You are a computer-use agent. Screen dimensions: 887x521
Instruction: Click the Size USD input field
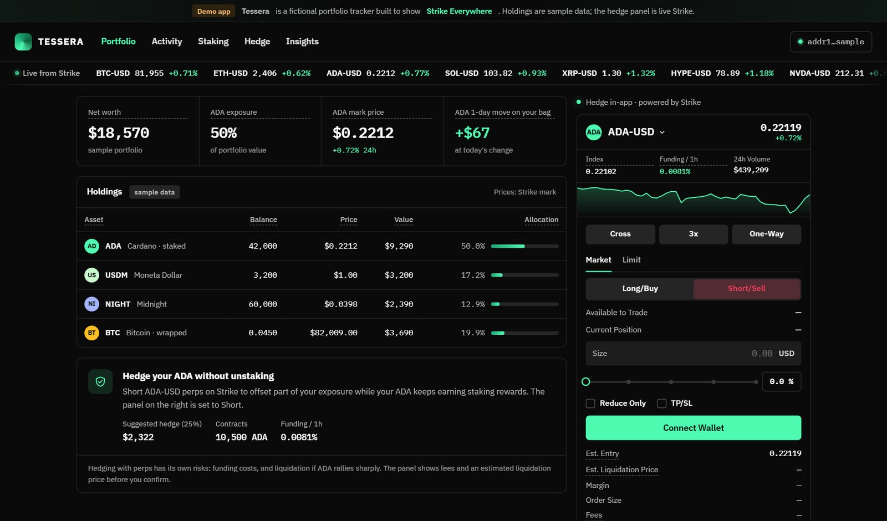pyautogui.click(x=693, y=354)
